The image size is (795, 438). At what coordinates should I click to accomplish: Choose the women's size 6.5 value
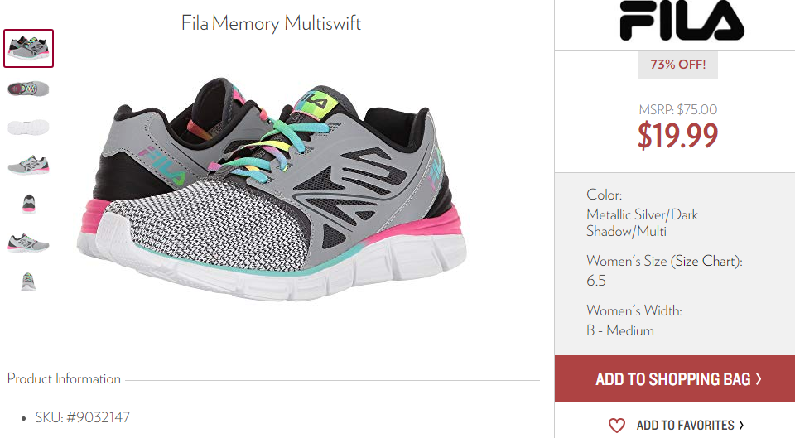pos(595,281)
